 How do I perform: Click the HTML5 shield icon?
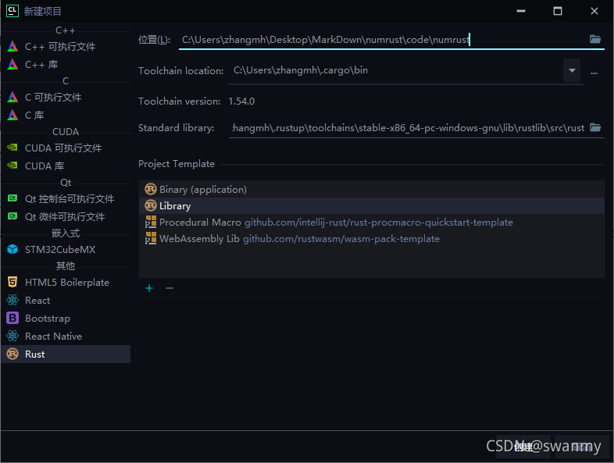pyautogui.click(x=12, y=282)
